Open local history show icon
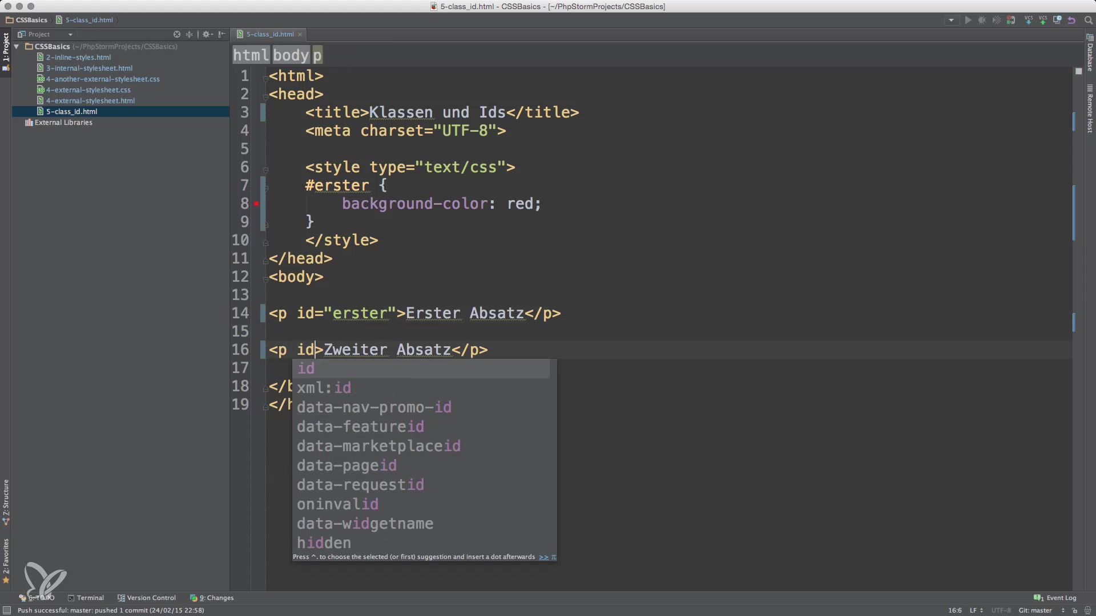1096x616 pixels. click(1057, 20)
